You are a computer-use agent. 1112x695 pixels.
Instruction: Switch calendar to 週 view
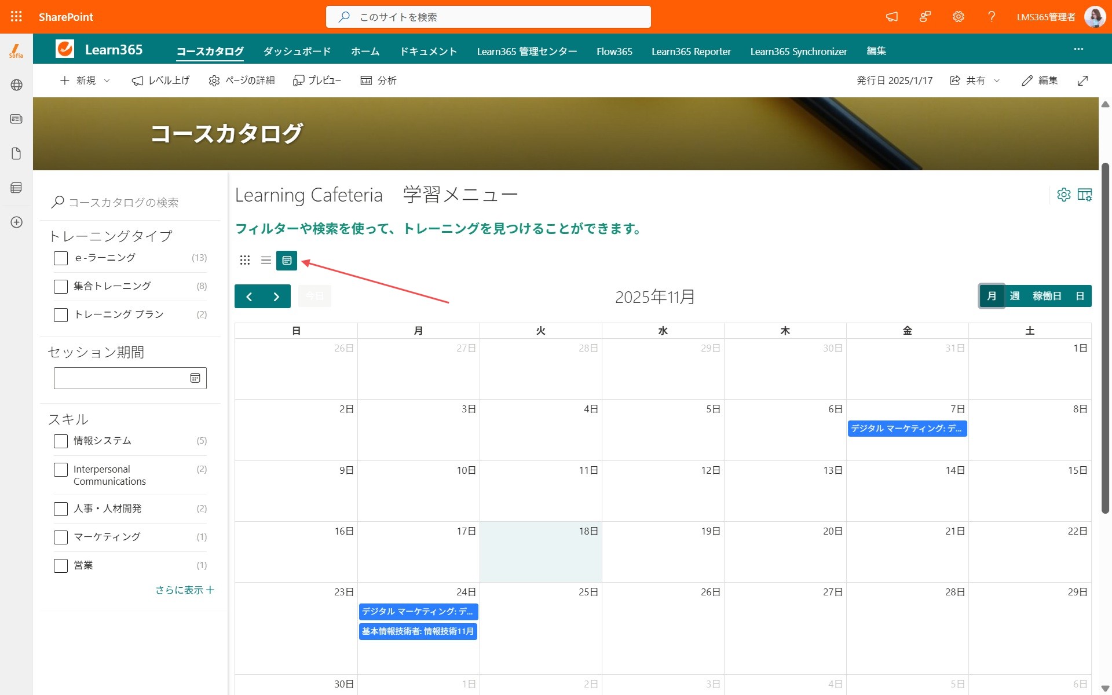point(1015,296)
